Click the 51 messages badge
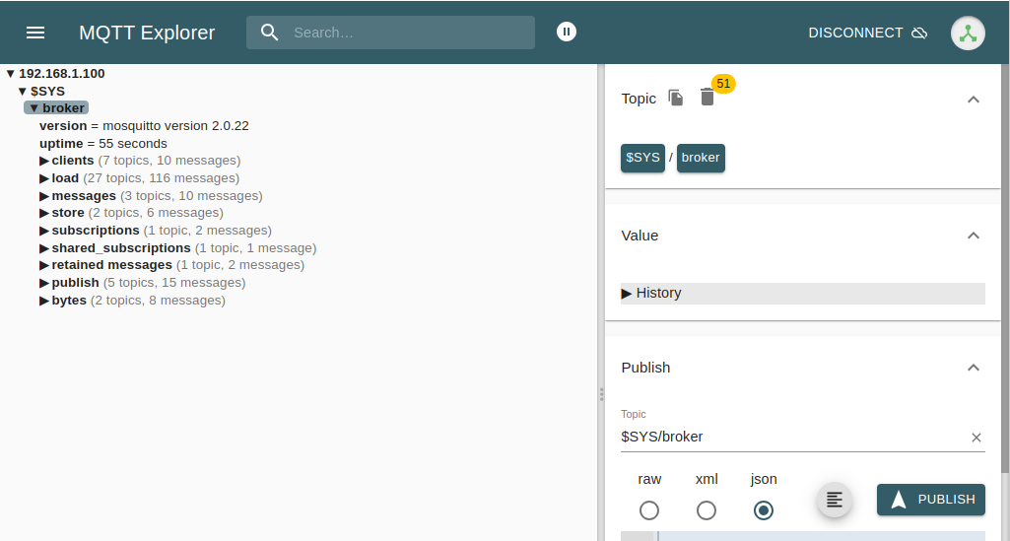The width and height of the screenshot is (1010, 541). point(723,84)
